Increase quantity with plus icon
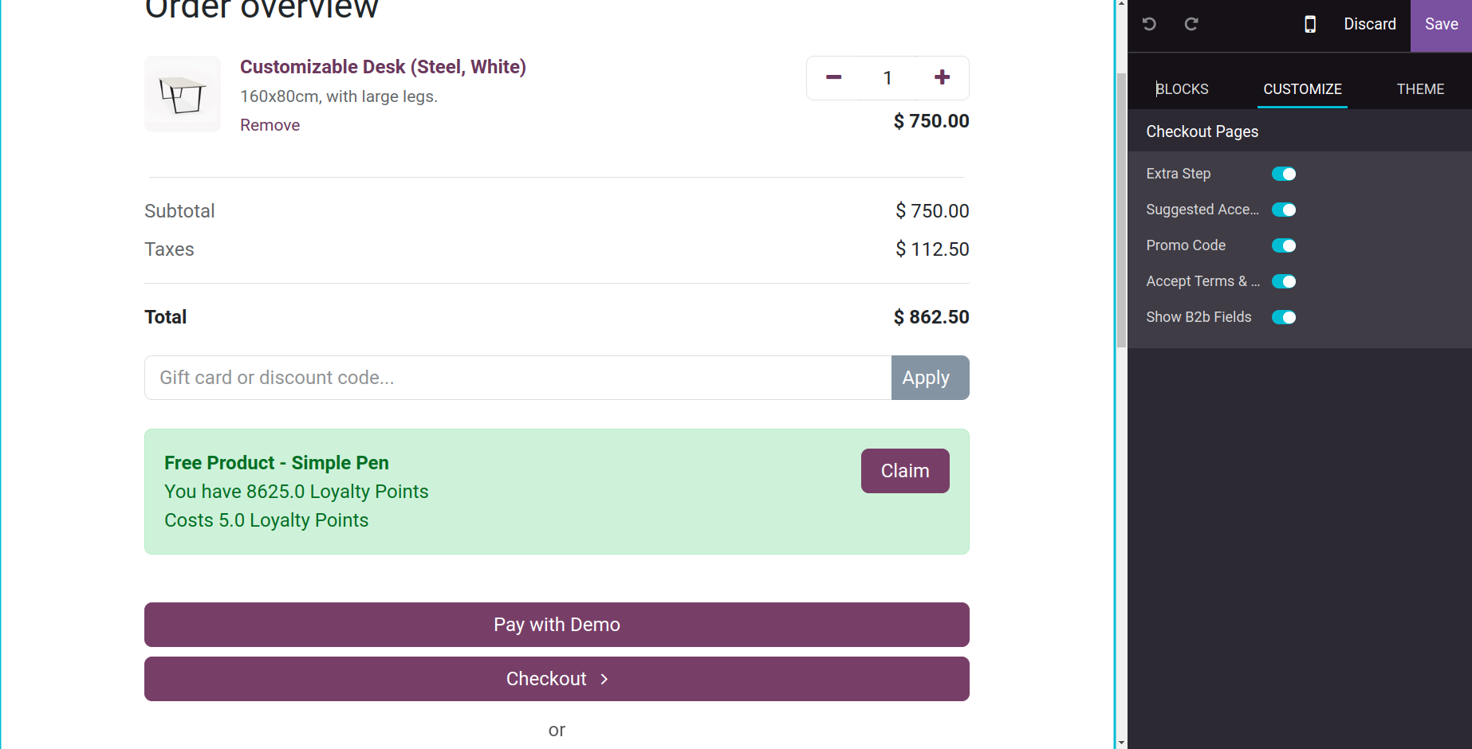Screen dimensions: 1472x749 coord(942,77)
